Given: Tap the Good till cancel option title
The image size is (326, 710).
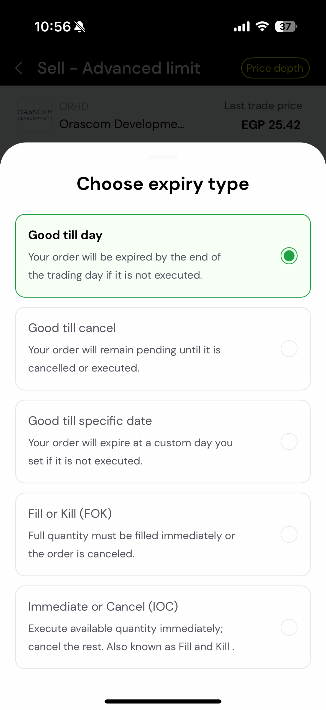Looking at the screenshot, I should coord(72,328).
